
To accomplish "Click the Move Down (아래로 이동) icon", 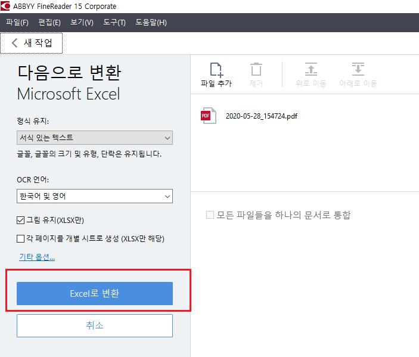I will (x=358, y=69).
